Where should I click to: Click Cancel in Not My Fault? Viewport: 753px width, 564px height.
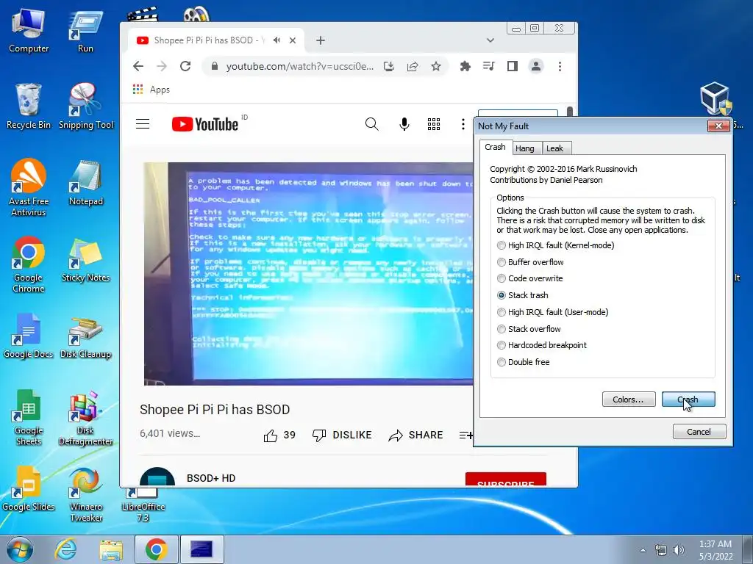coord(699,431)
